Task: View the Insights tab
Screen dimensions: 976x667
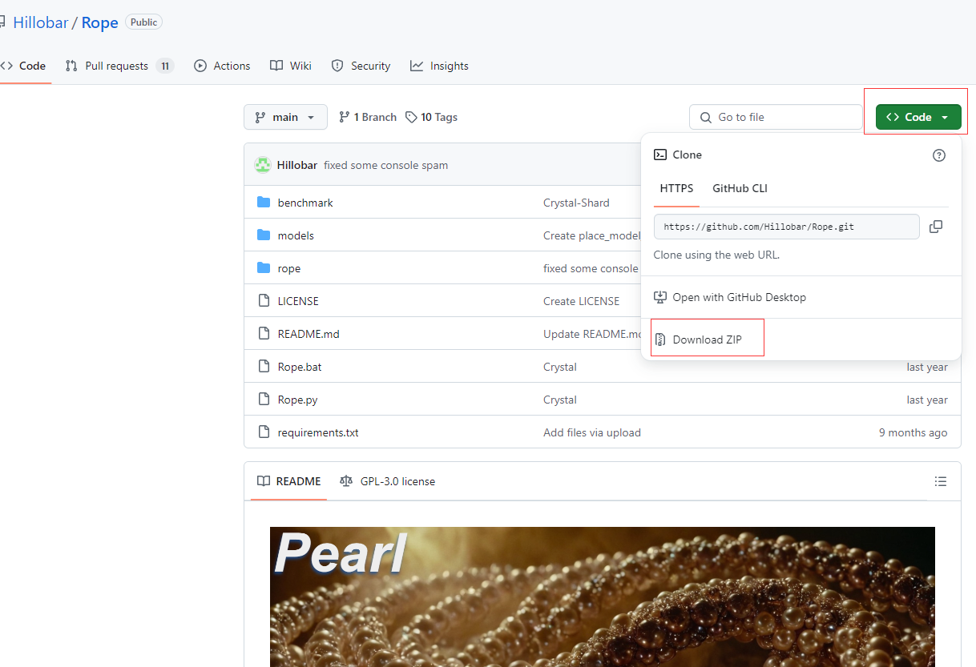Action: pyautogui.click(x=439, y=66)
